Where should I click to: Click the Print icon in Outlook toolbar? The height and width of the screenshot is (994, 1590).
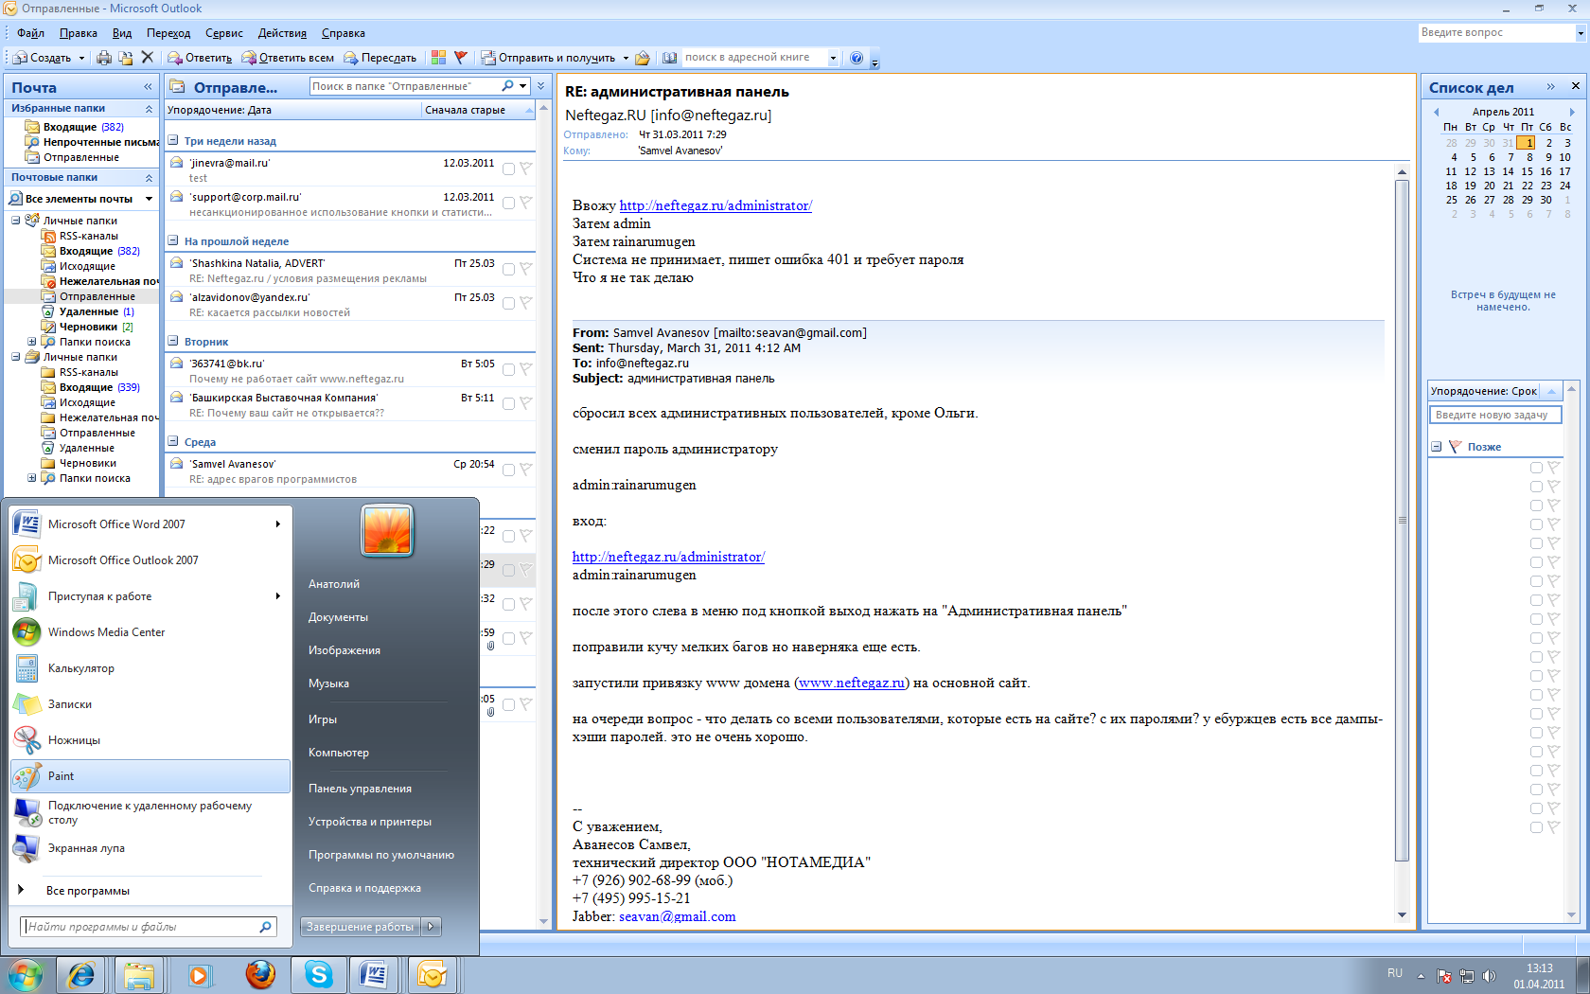tap(104, 58)
